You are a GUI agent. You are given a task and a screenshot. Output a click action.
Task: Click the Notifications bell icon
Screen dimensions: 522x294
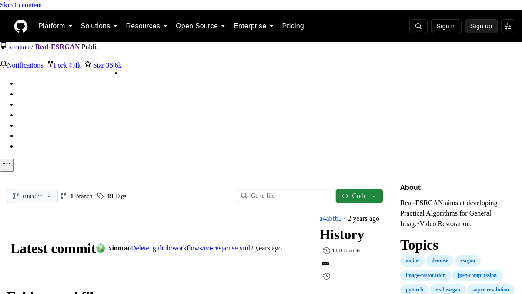pyautogui.click(x=3, y=64)
